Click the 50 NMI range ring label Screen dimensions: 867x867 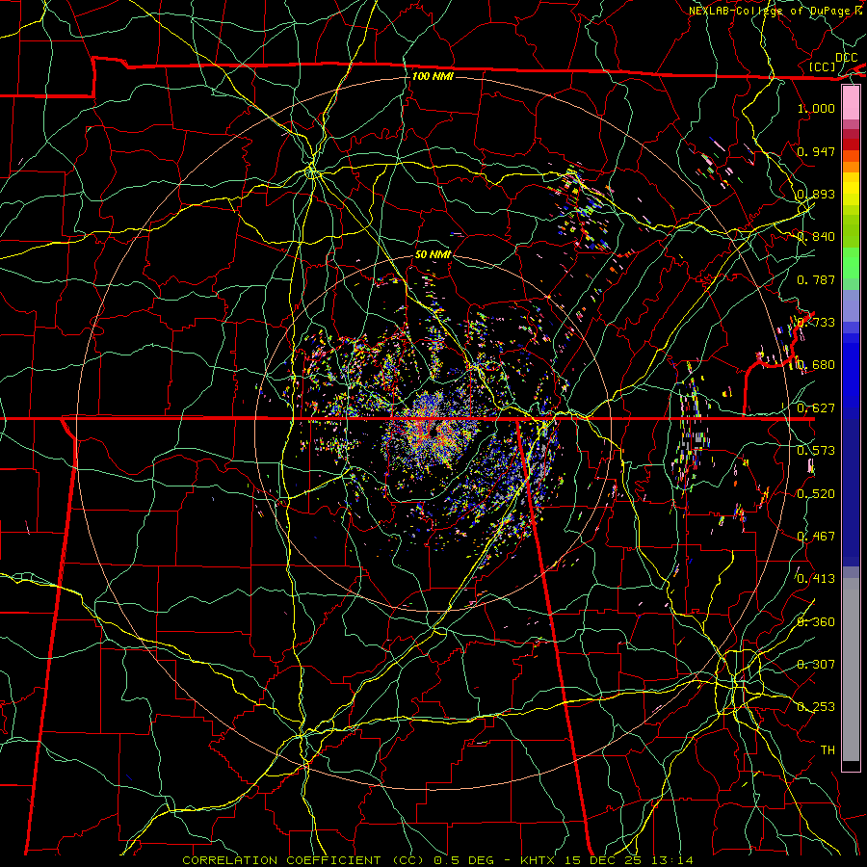tap(433, 254)
